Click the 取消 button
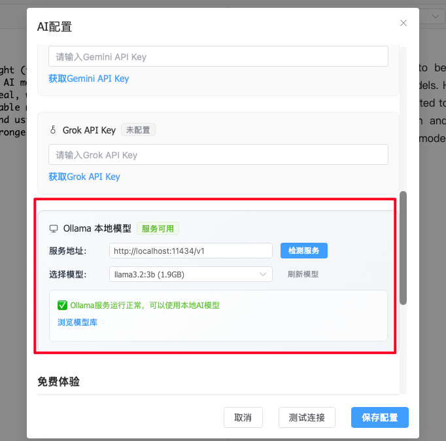 point(243,417)
